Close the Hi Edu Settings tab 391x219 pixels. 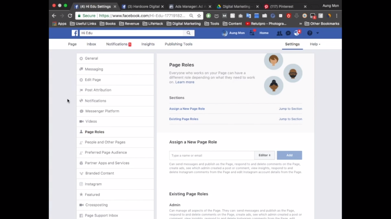[x=115, y=6]
